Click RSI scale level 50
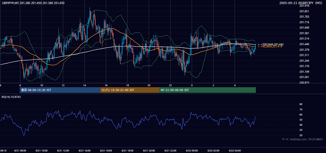Image resolution: width=326 pixels, height=153 pixels. click(x=301, y=120)
